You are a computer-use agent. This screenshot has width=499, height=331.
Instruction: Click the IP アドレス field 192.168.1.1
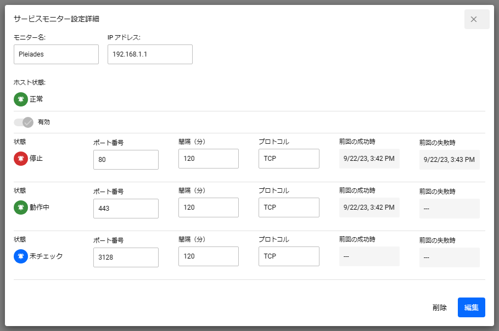(x=150, y=54)
